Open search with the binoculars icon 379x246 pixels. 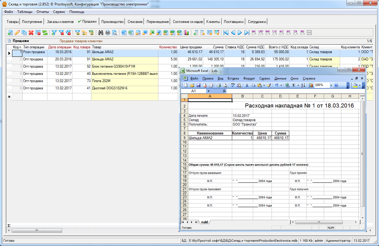101,33
